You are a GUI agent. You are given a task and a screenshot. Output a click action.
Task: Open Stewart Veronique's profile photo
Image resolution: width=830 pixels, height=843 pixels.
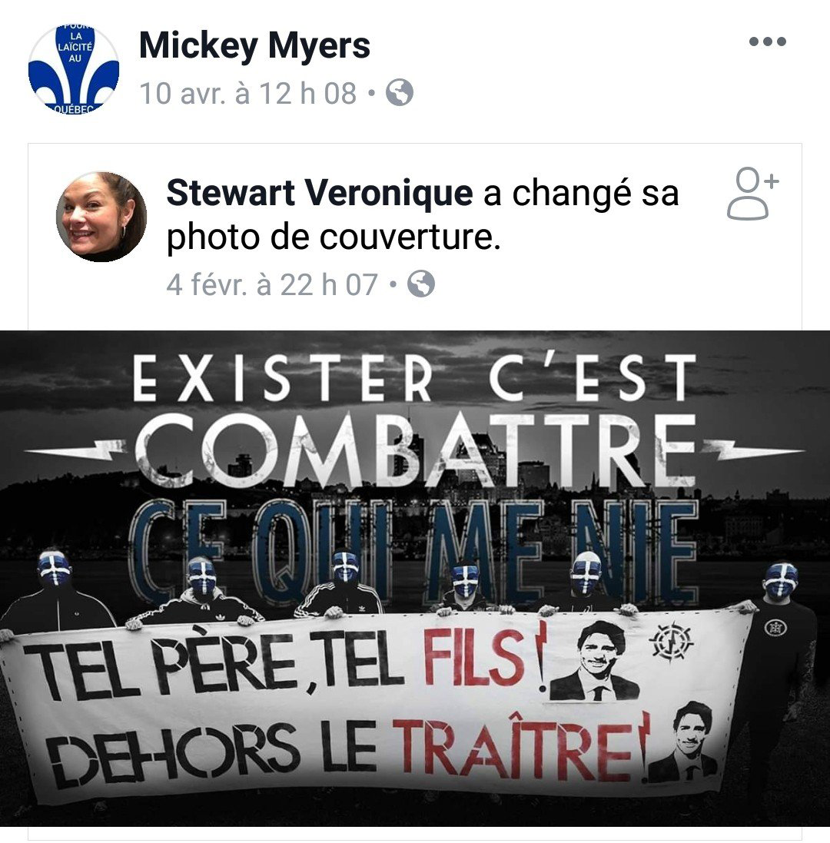coord(101,217)
